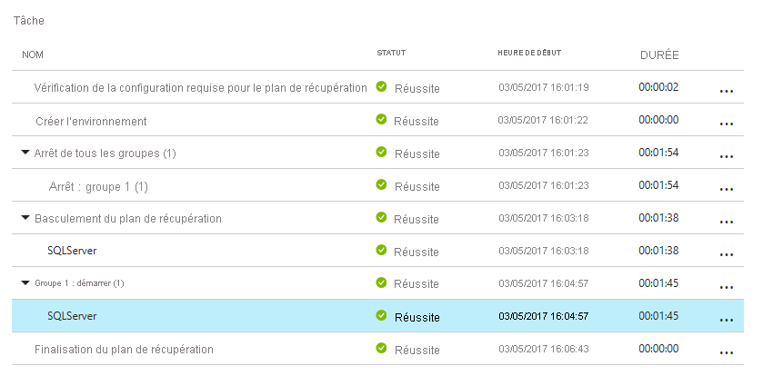Sort by the DURÉE column header

click(x=659, y=54)
